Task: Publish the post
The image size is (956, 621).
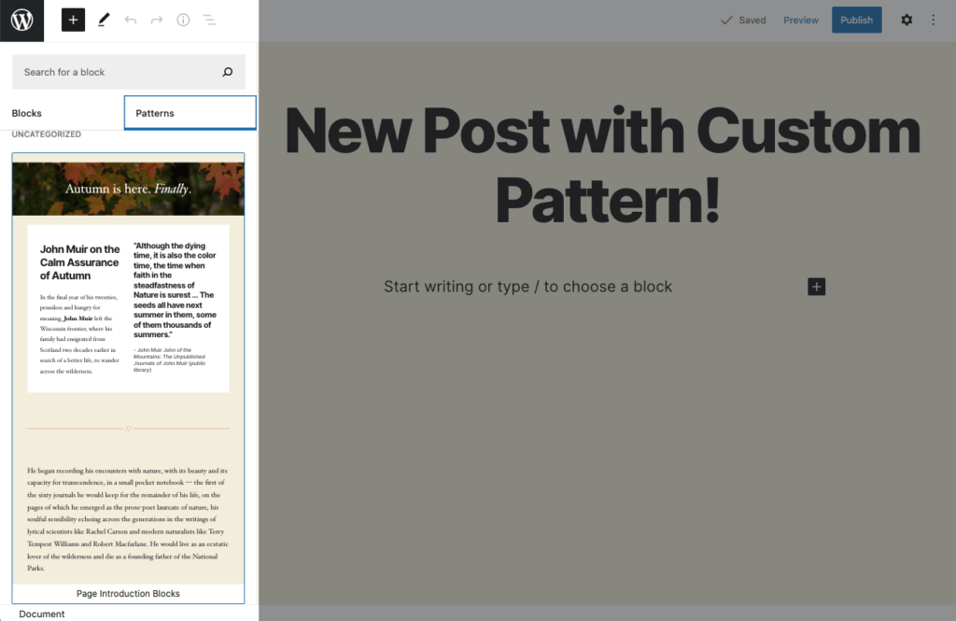Action: (x=856, y=19)
